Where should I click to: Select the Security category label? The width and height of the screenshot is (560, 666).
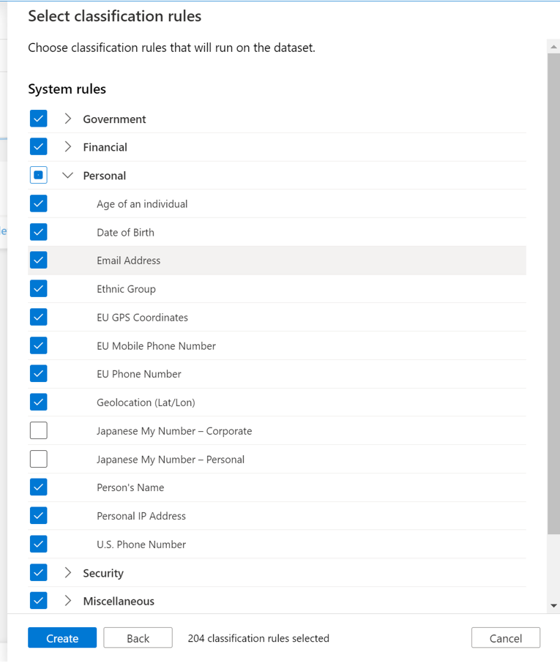click(x=103, y=573)
